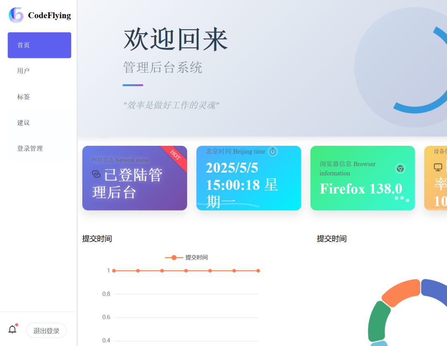Go to the 首页 menu item
Image resolution: width=447 pixels, height=346 pixels.
pos(39,45)
